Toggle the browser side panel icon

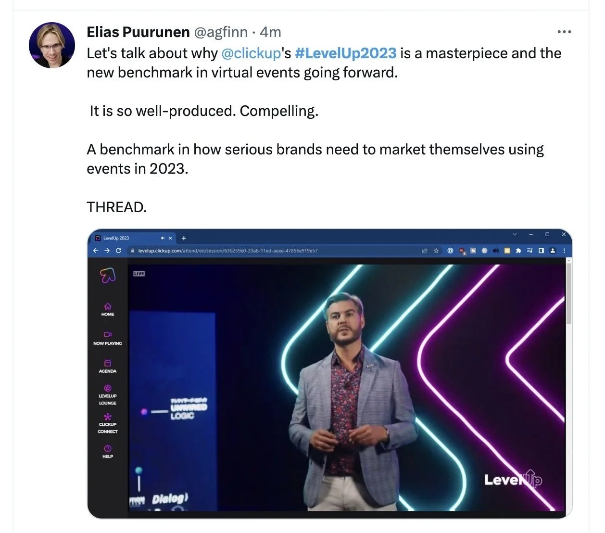pyautogui.click(x=541, y=251)
